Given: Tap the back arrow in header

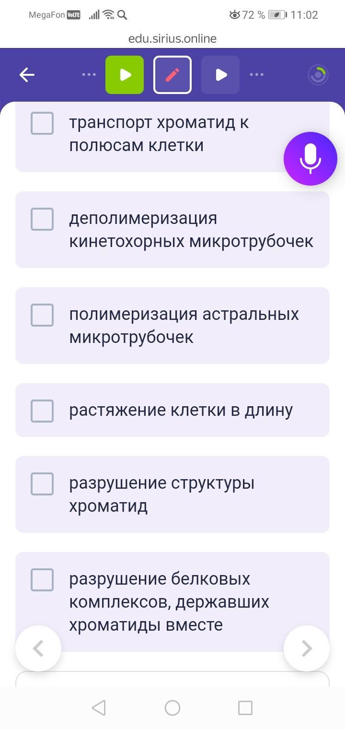Looking at the screenshot, I should (x=27, y=75).
